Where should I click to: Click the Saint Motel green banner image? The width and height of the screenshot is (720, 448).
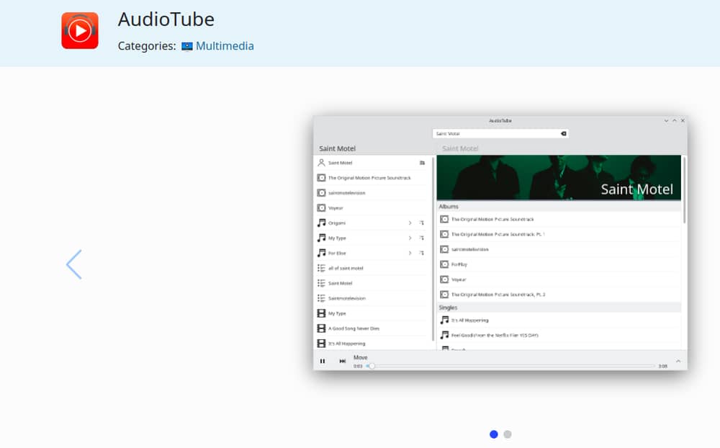click(x=559, y=178)
